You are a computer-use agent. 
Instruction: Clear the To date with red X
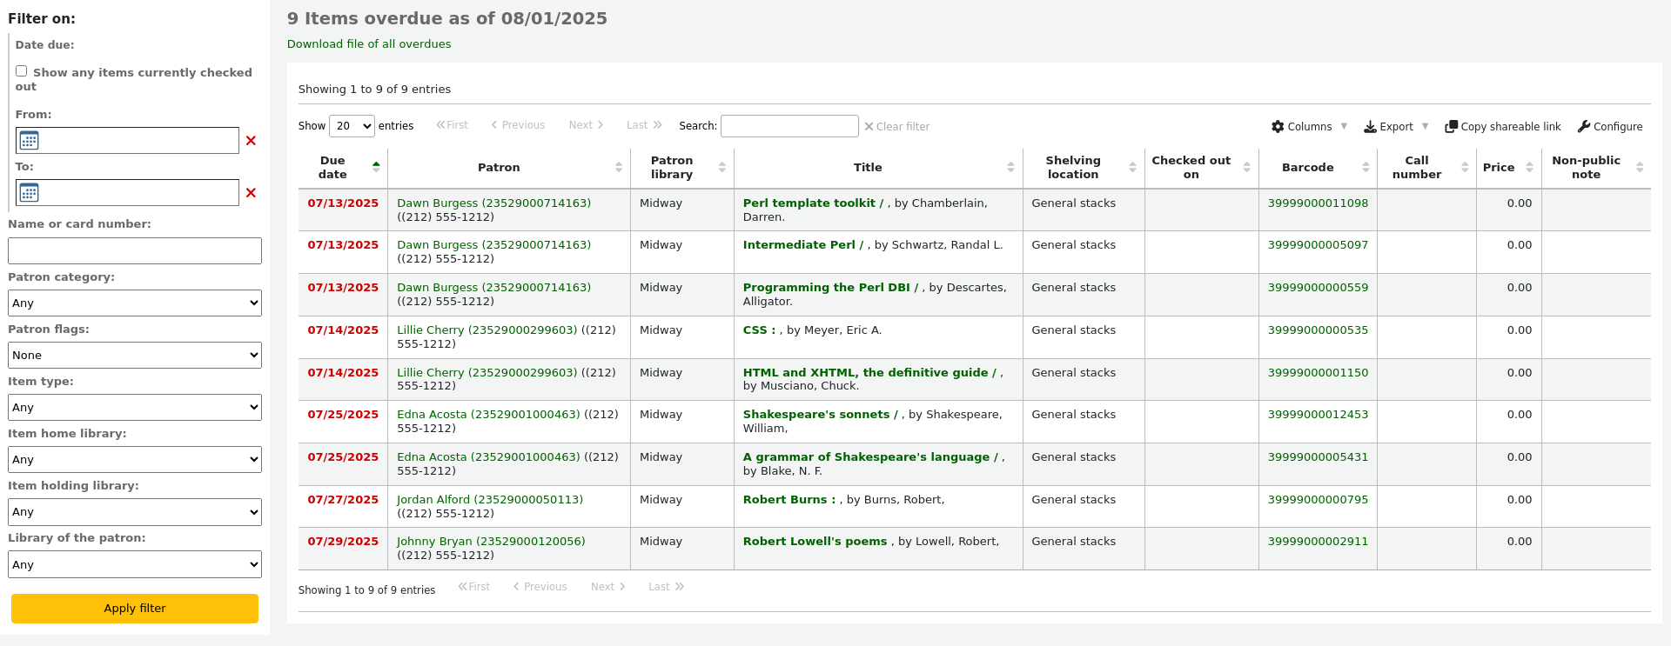(251, 193)
